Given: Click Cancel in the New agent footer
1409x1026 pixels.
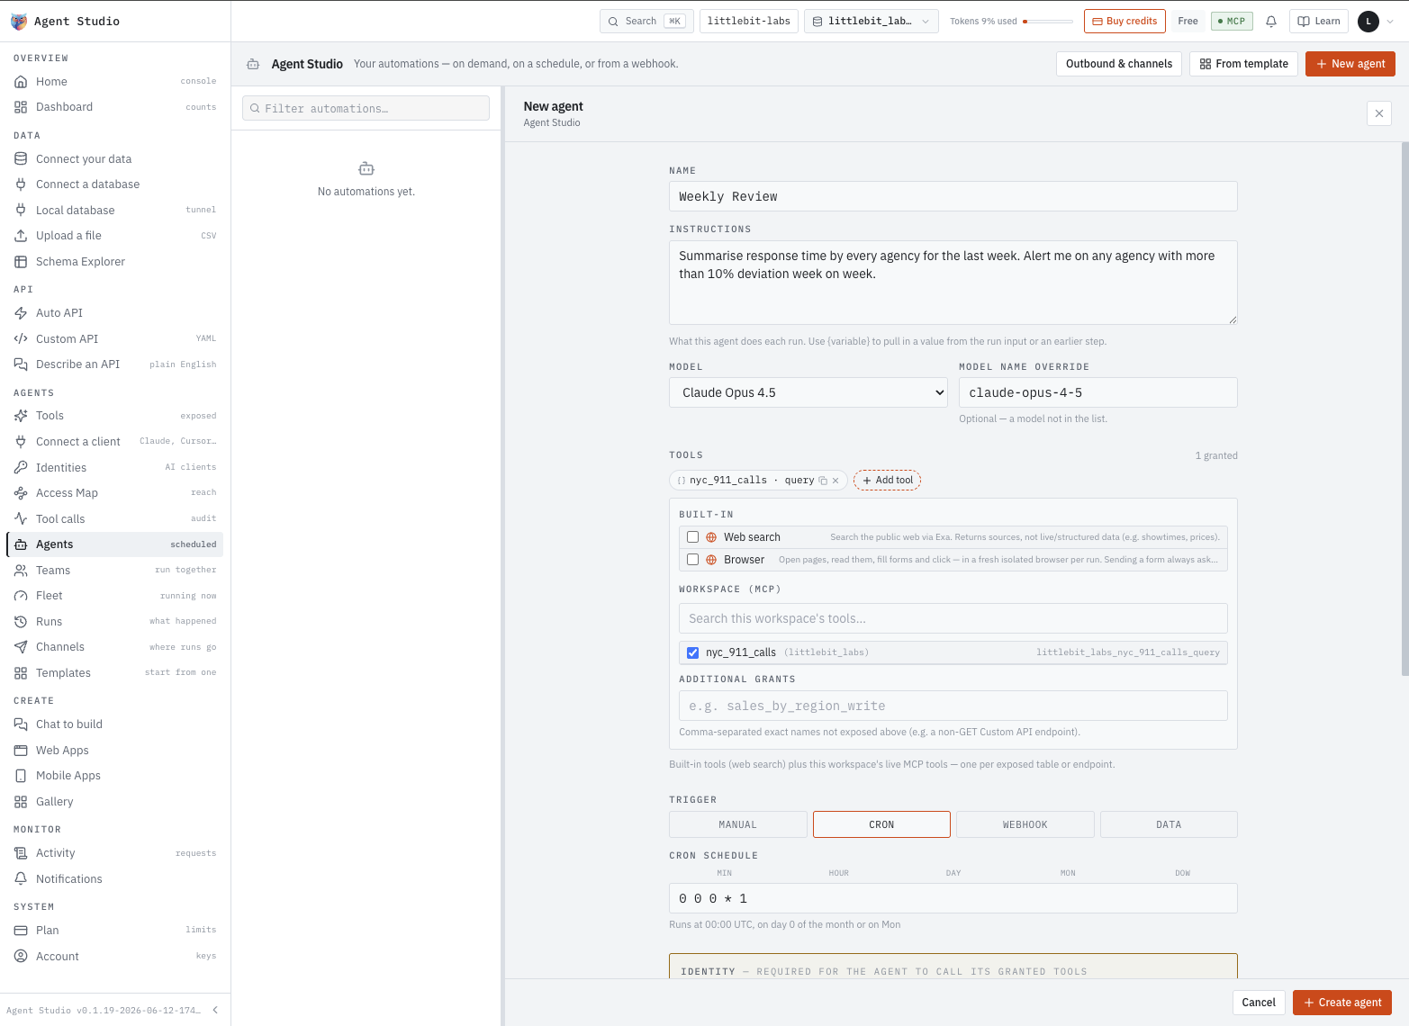Looking at the screenshot, I should click(x=1259, y=1003).
